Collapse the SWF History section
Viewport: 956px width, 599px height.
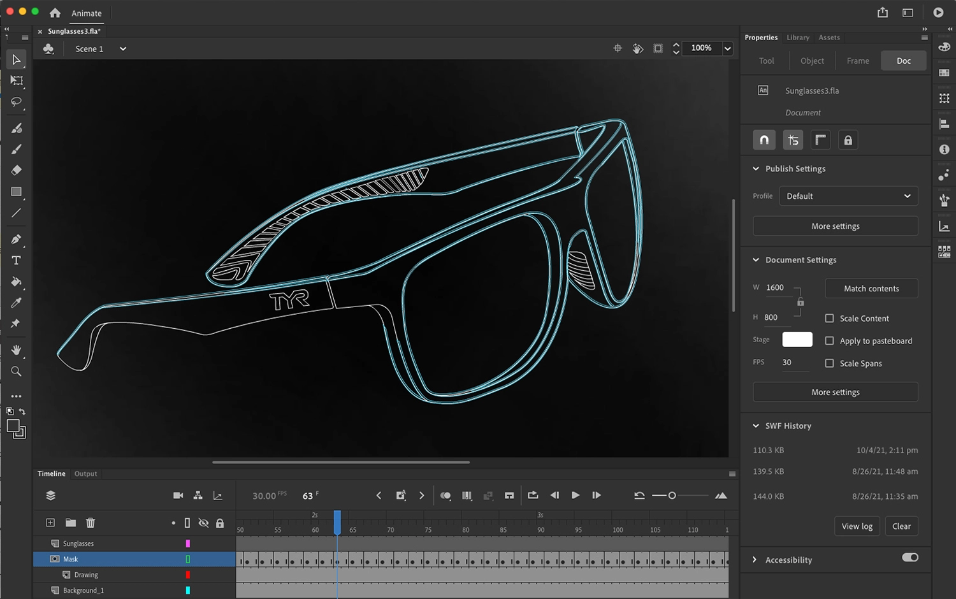coord(756,426)
